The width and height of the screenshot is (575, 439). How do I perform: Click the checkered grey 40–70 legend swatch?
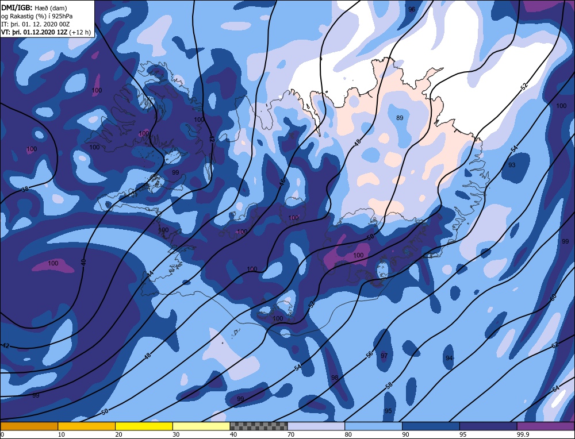259,426
